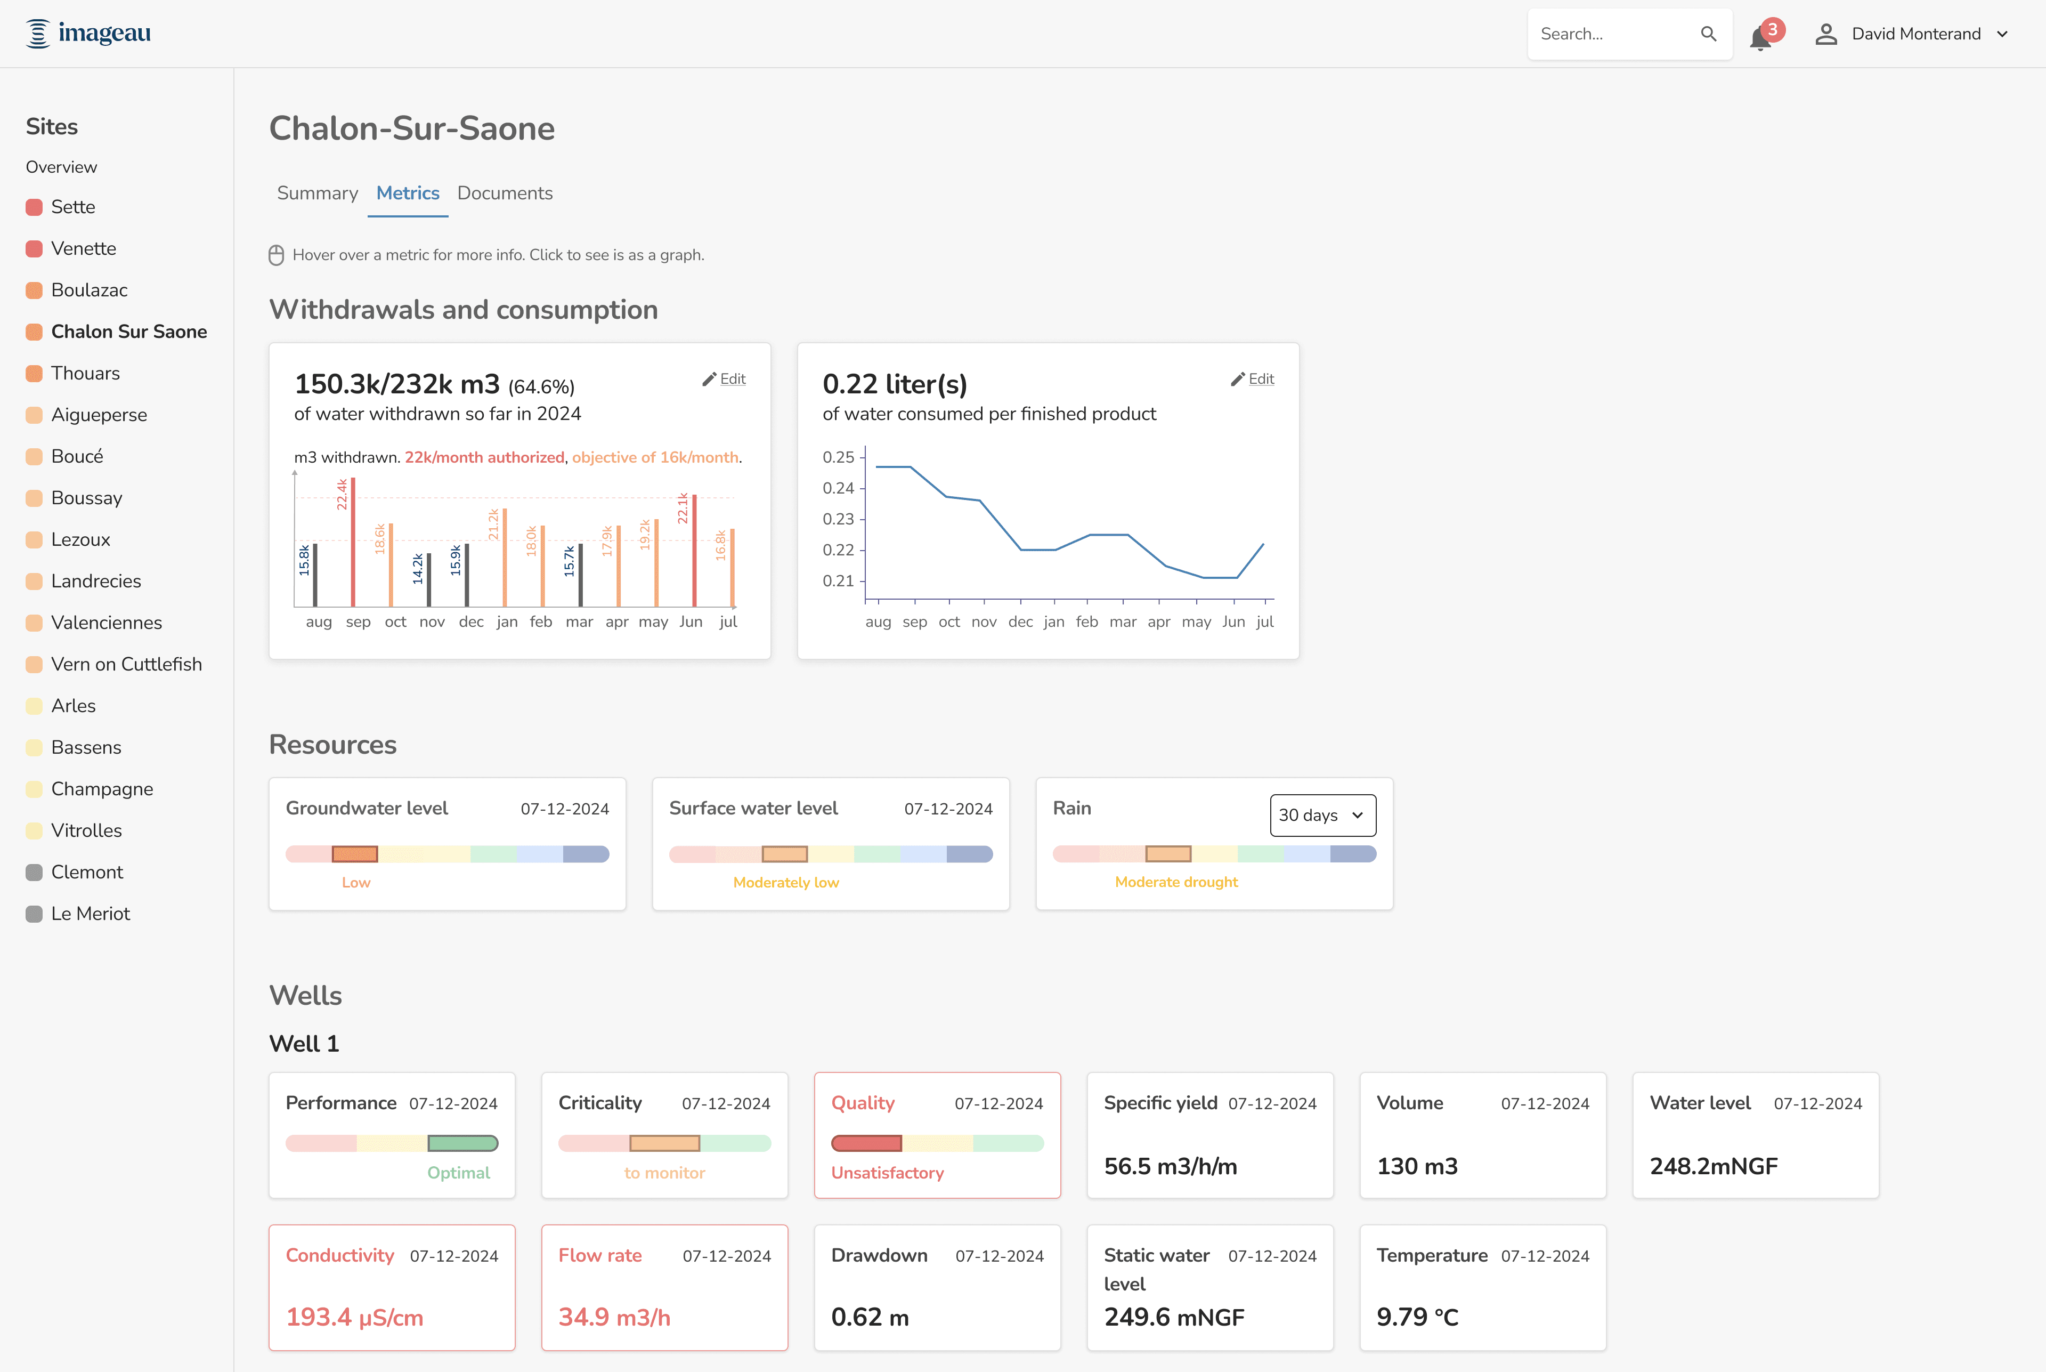Click the yellow square beside Champagne

pos(34,789)
